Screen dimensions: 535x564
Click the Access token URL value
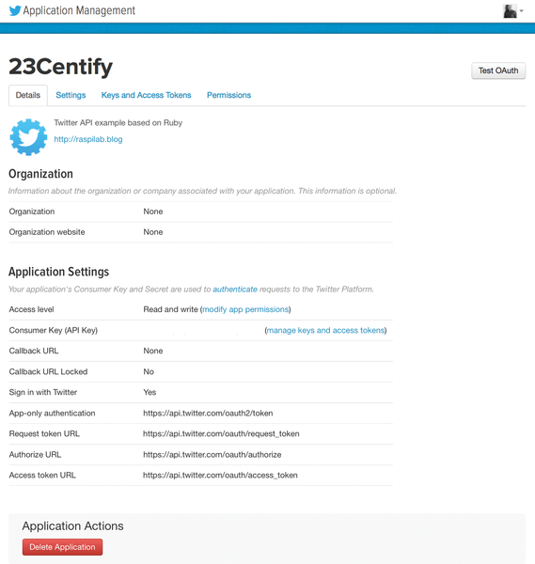click(x=220, y=475)
